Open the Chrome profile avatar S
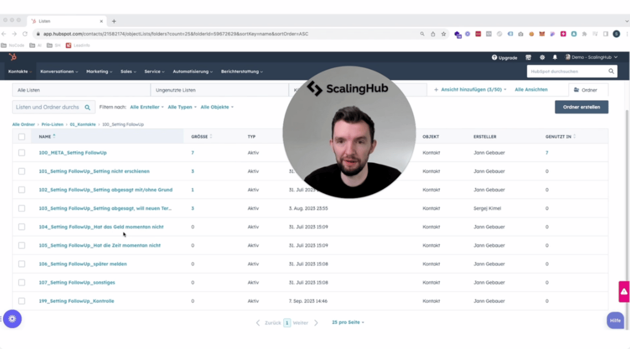This screenshot has height=349, width=630. tap(616, 34)
